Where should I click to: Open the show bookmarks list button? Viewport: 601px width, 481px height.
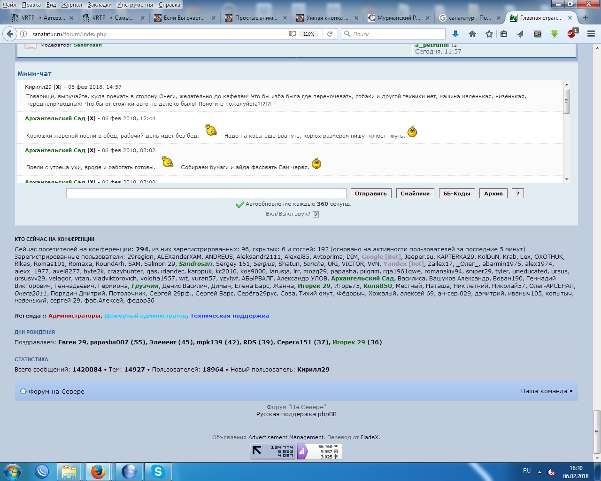tap(504, 34)
